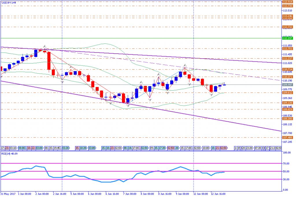Select the up fractal arrow above the 9 Jun peak
The width and height of the screenshot is (296, 197).
tap(184, 65)
